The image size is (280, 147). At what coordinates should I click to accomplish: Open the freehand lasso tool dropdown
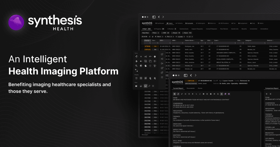150,57
